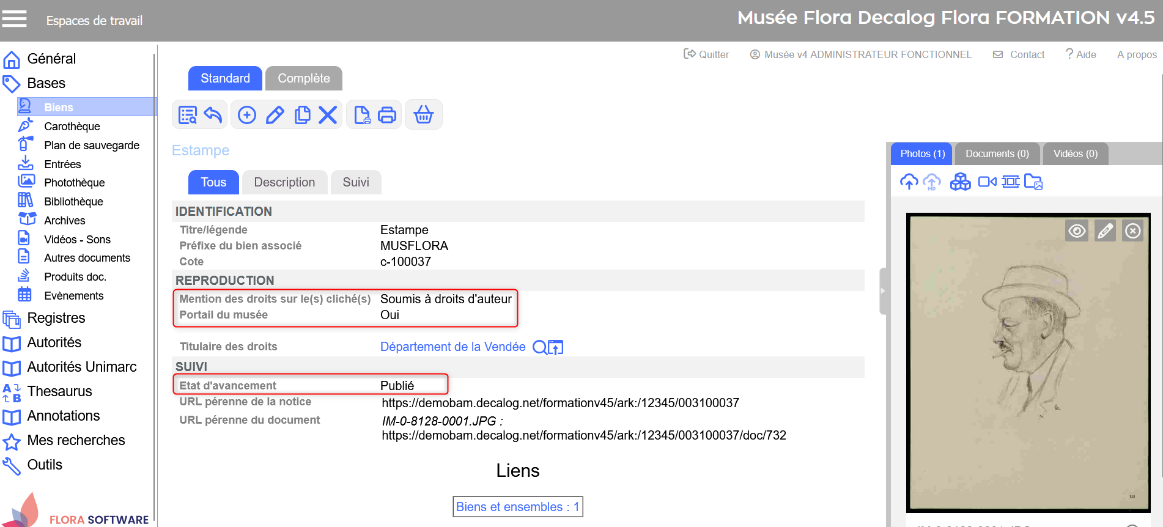Collapse the media panel with side handle
Screen dimensions: 1163x527
(x=882, y=291)
